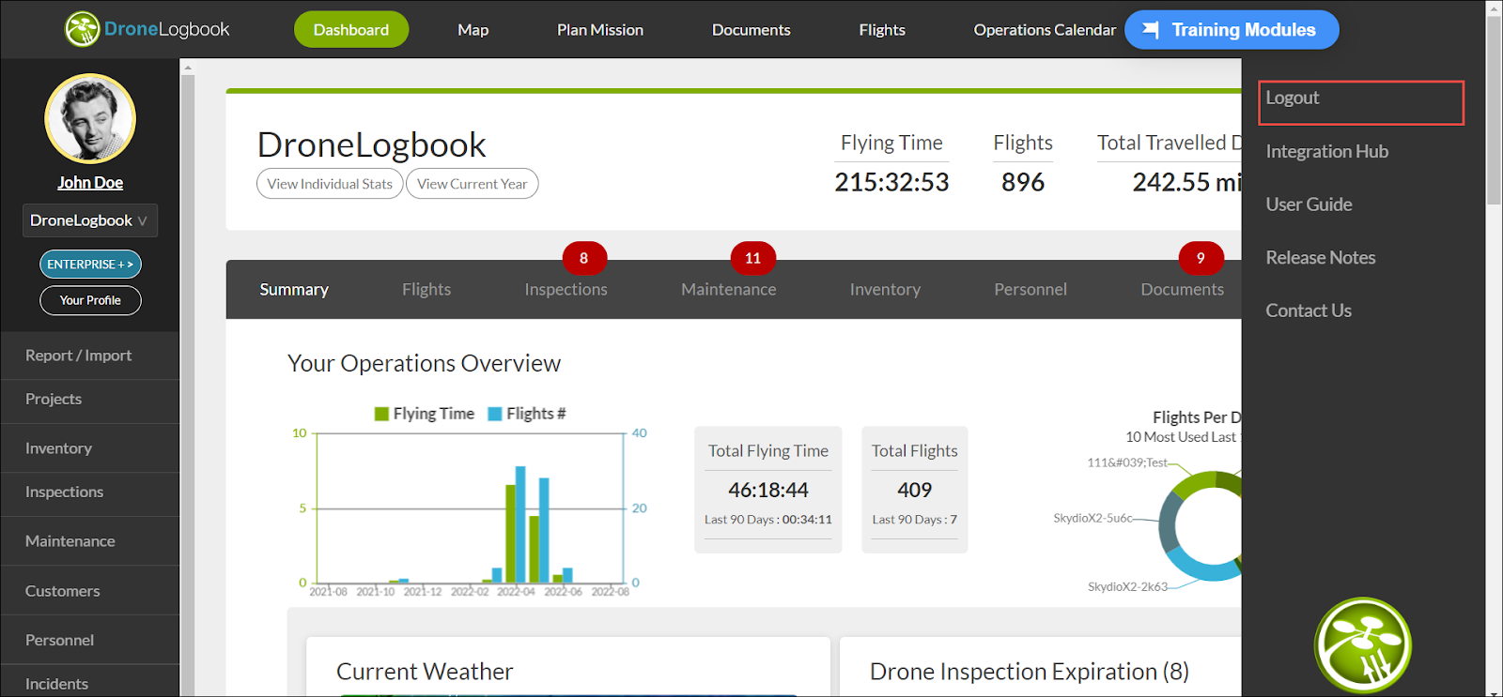Viewport: 1503px width, 697px height.
Task: Open the Operations Calendar
Action: click(x=1045, y=30)
